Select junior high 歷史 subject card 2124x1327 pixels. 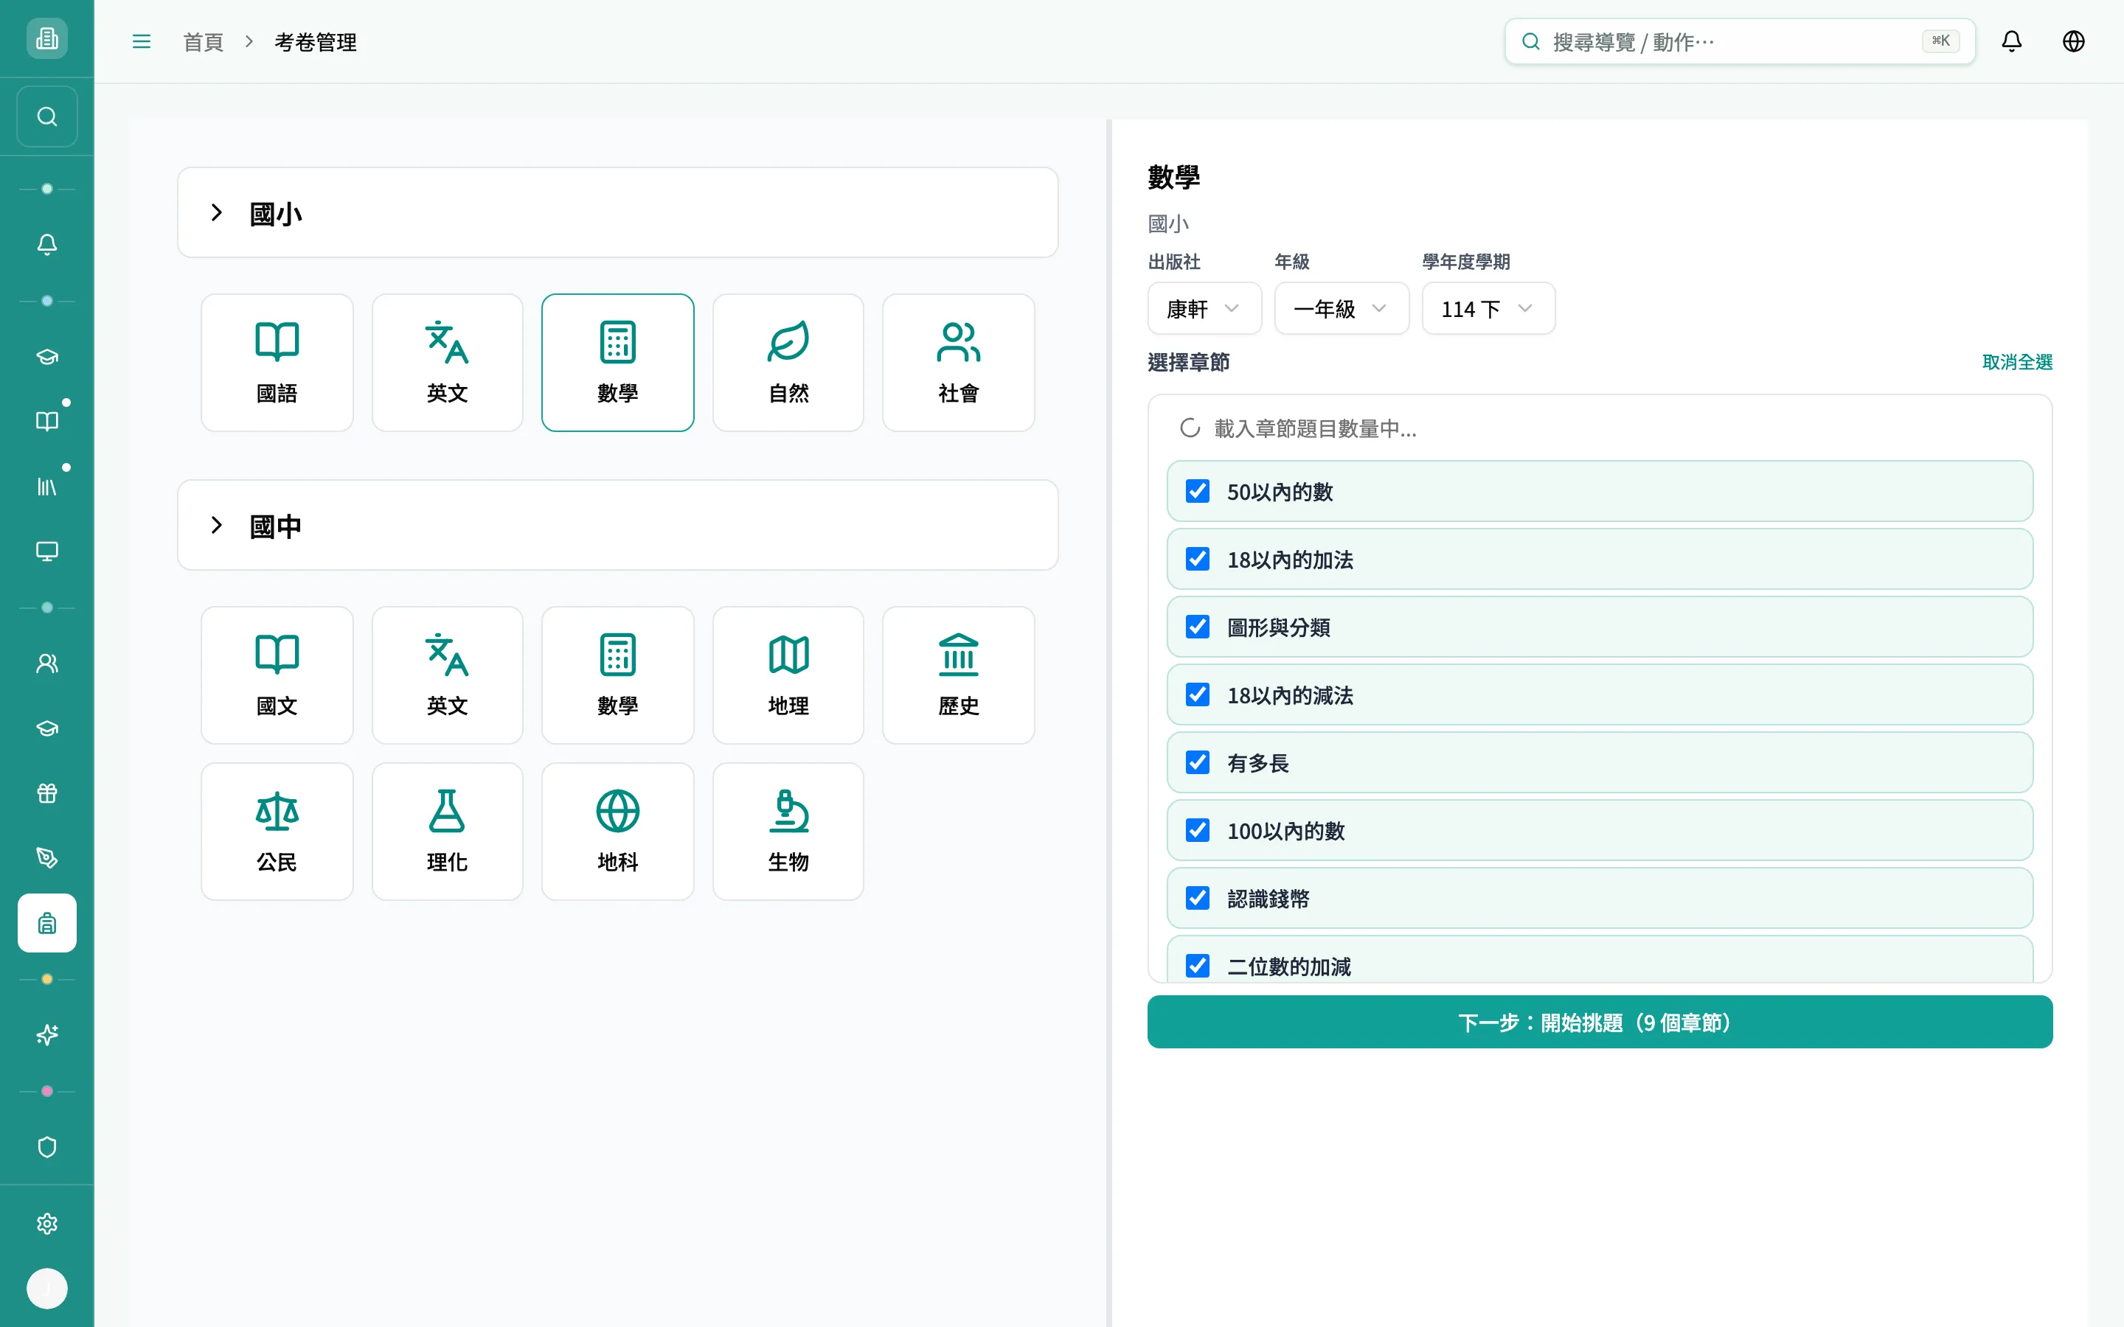point(959,676)
